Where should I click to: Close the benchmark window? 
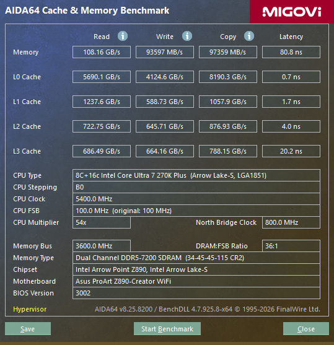click(x=306, y=328)
